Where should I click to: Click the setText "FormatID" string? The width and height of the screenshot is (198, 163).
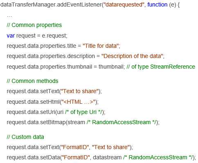[x=75, y=147]
